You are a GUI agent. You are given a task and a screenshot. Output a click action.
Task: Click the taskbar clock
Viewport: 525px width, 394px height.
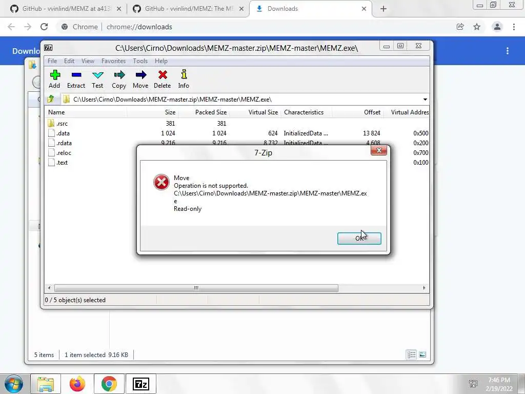(x=499, y=384)
